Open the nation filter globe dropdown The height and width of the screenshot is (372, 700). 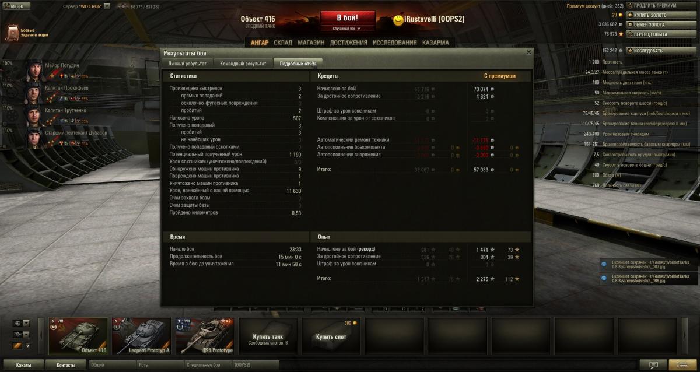click(x=21, y=323)
